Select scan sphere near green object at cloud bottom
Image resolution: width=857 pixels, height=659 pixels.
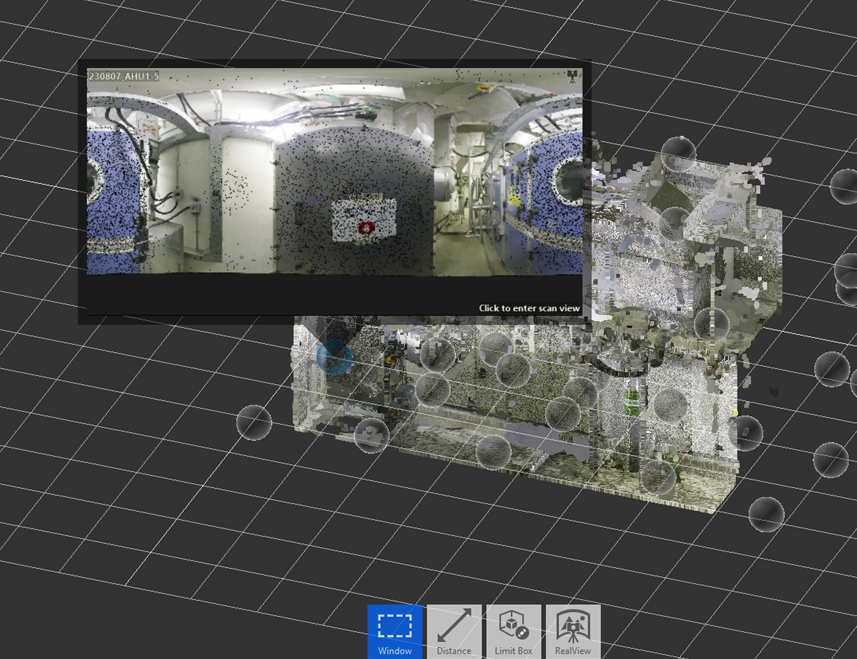(657, 476)
